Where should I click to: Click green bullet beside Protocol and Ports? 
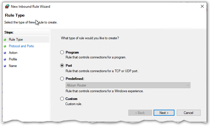(x=5, y=46)
